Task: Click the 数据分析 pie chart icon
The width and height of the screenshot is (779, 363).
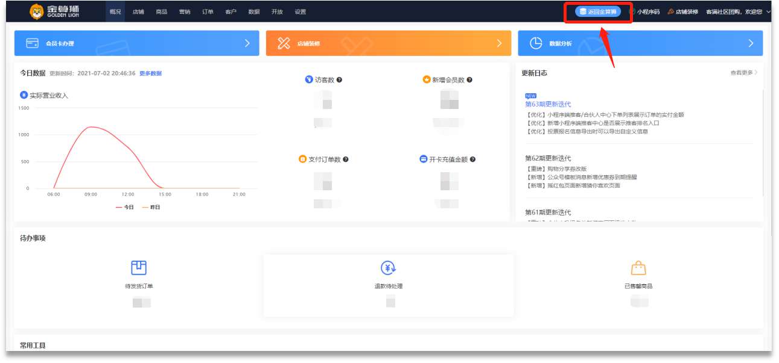Action: [536, 43]
